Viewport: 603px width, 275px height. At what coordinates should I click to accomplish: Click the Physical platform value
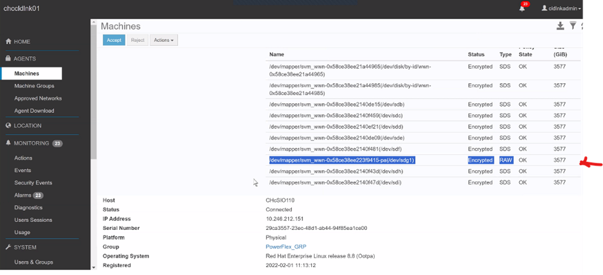pyautogui.click(x=276, y=237)
